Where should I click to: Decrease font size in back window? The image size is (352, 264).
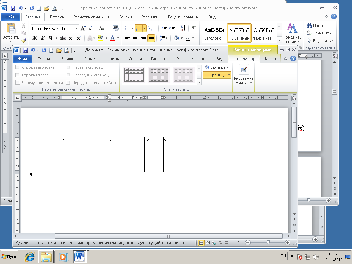click(x=90, y=28)
